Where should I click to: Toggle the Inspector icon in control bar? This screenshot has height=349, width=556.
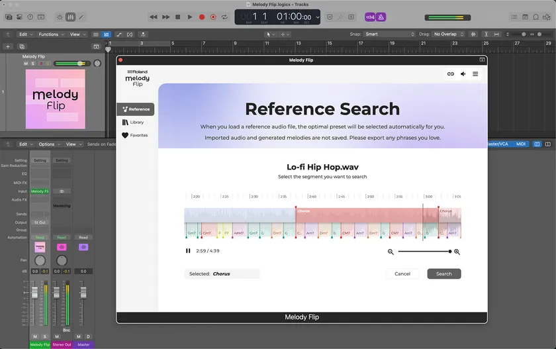coord(19,17)
